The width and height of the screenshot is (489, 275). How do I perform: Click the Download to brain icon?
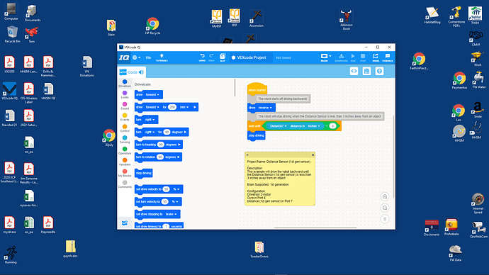point(341,57)
